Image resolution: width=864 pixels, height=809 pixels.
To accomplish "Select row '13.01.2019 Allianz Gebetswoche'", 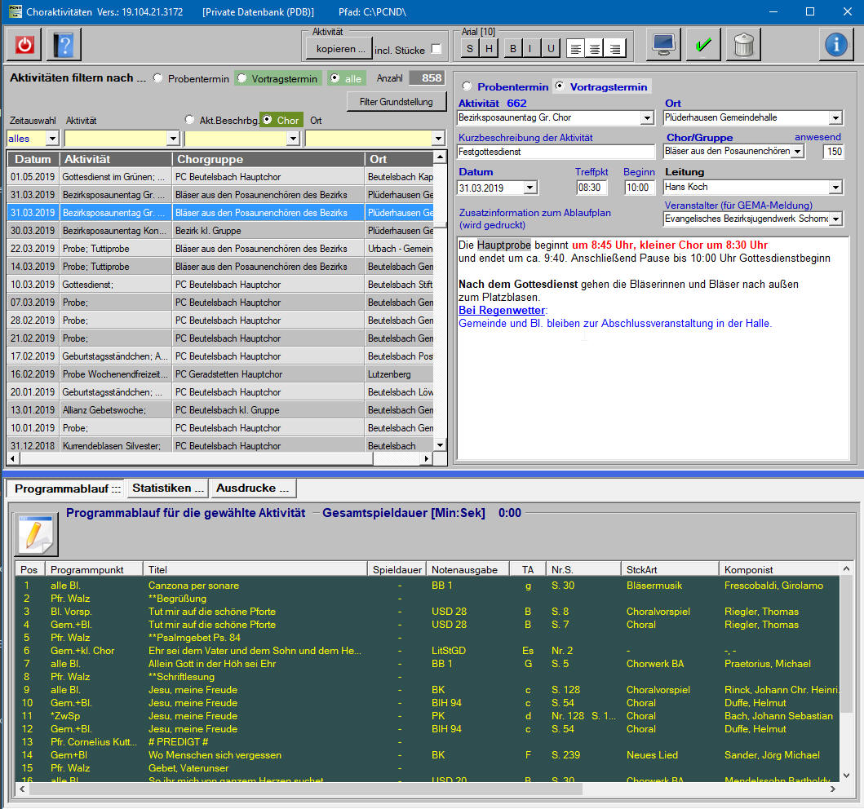I will click(220, 409).
